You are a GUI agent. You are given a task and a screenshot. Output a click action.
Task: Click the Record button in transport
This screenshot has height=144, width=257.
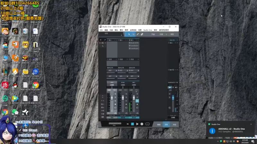click(142, 124)
